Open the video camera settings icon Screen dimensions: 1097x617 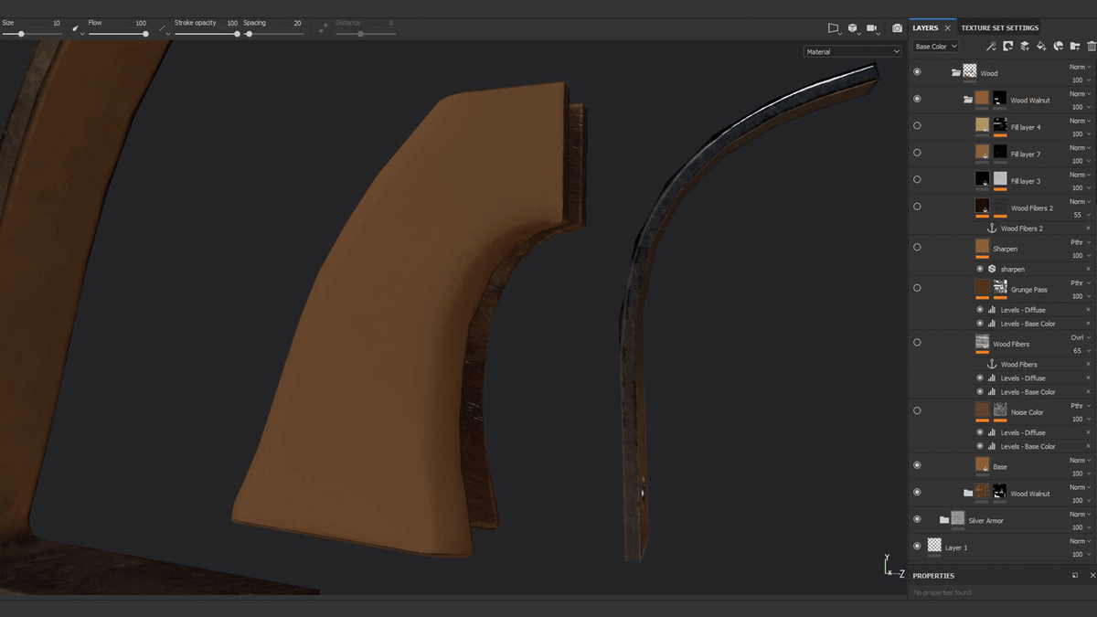(872, 28)
